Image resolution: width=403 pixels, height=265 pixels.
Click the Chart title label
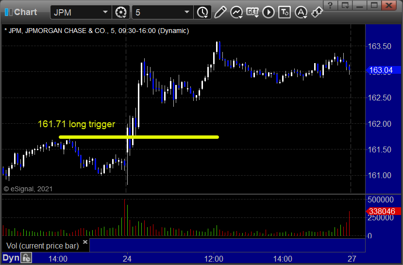[25, 12]
